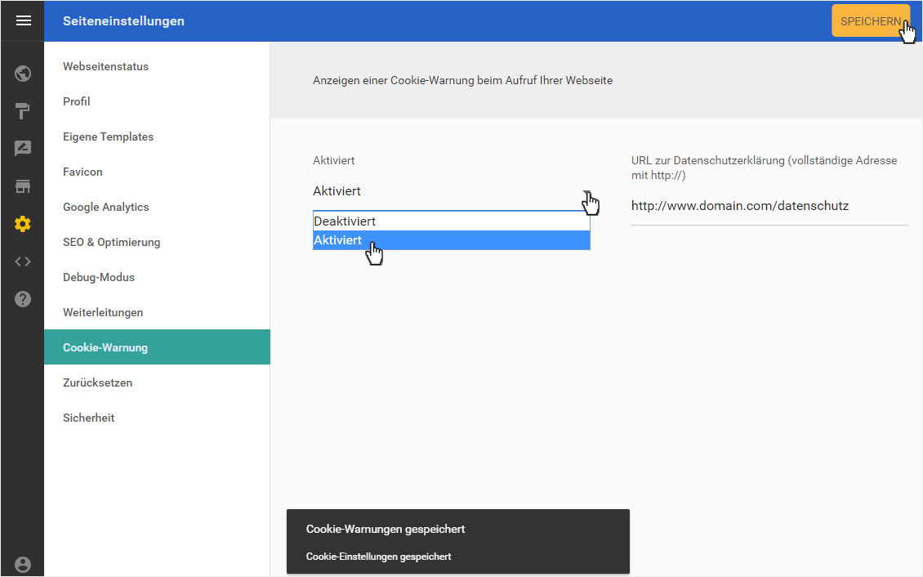This screenshot has width=923, height=577.
Task: Click 'URL zur Datenschutzerklärung' label
Action: [764, 168]
